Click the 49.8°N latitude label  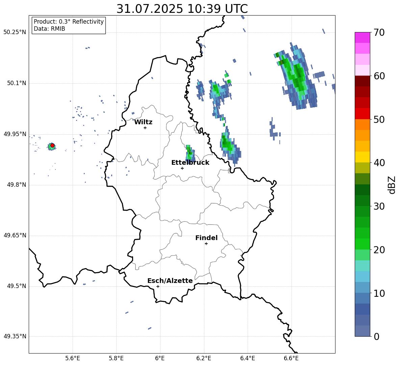17,185
